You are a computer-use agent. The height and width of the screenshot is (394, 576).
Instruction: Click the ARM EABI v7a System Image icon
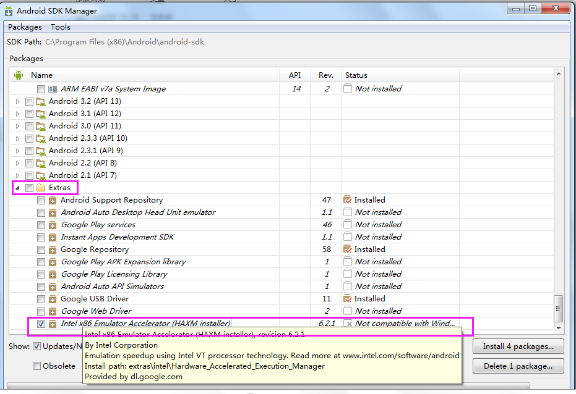click(x=53, y=89)
